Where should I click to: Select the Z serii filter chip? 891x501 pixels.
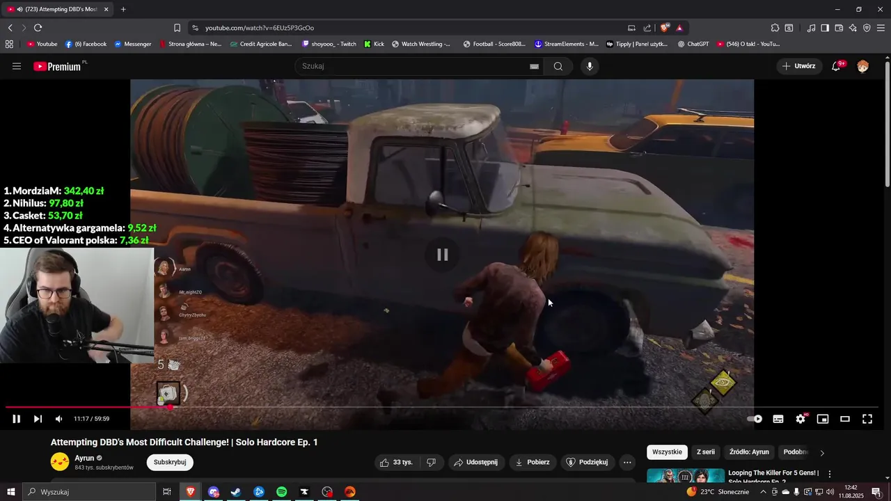[706, 452]
